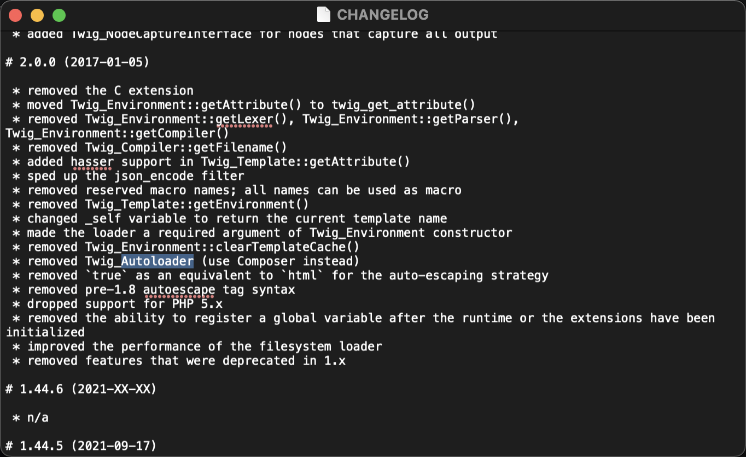Close the CHANGELOG window with red button
This screenshot has width=746, height=457.
[x=15, y=15]
